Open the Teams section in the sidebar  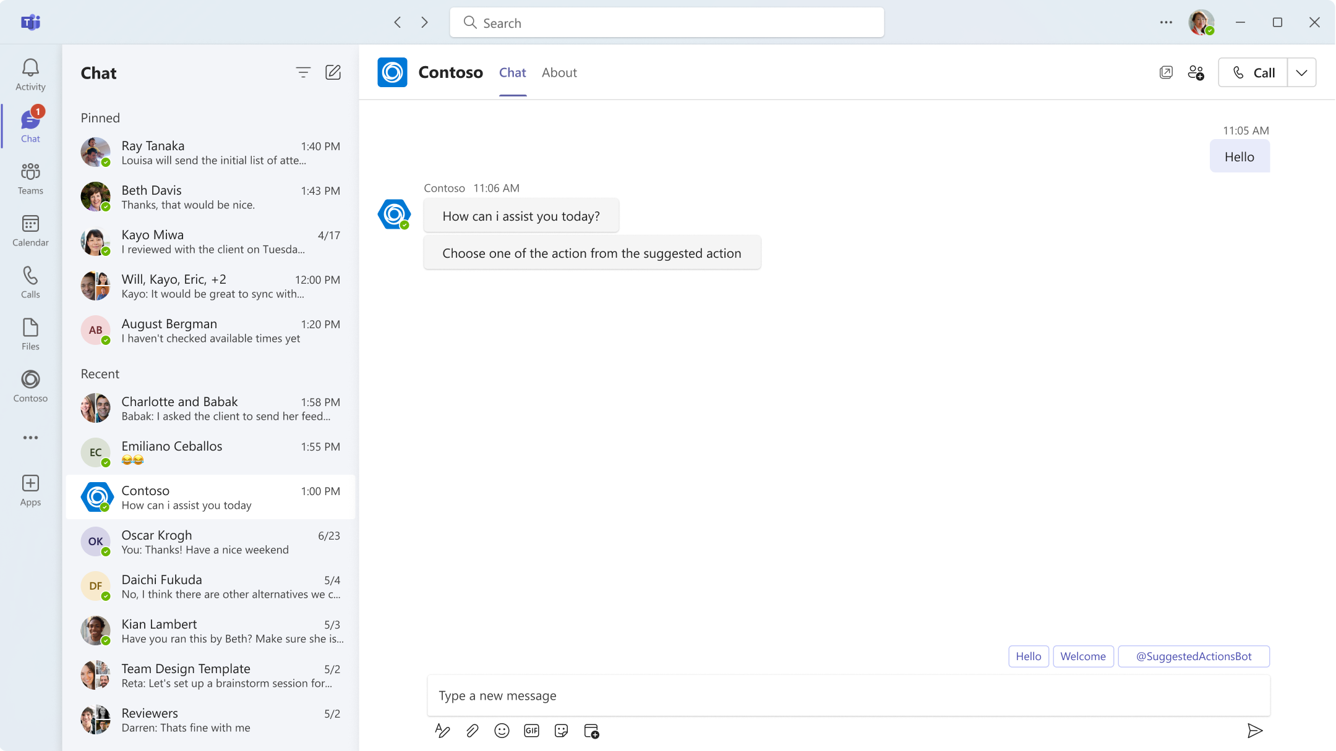tap(30, 179)
